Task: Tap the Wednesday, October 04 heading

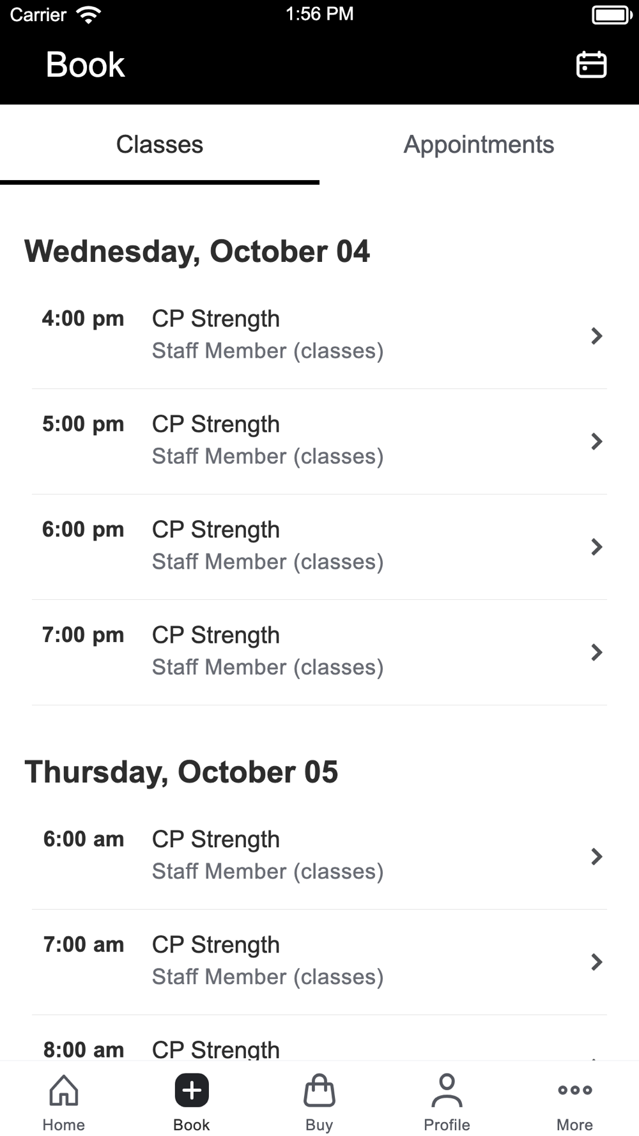Action: click(x=197, y=252)
